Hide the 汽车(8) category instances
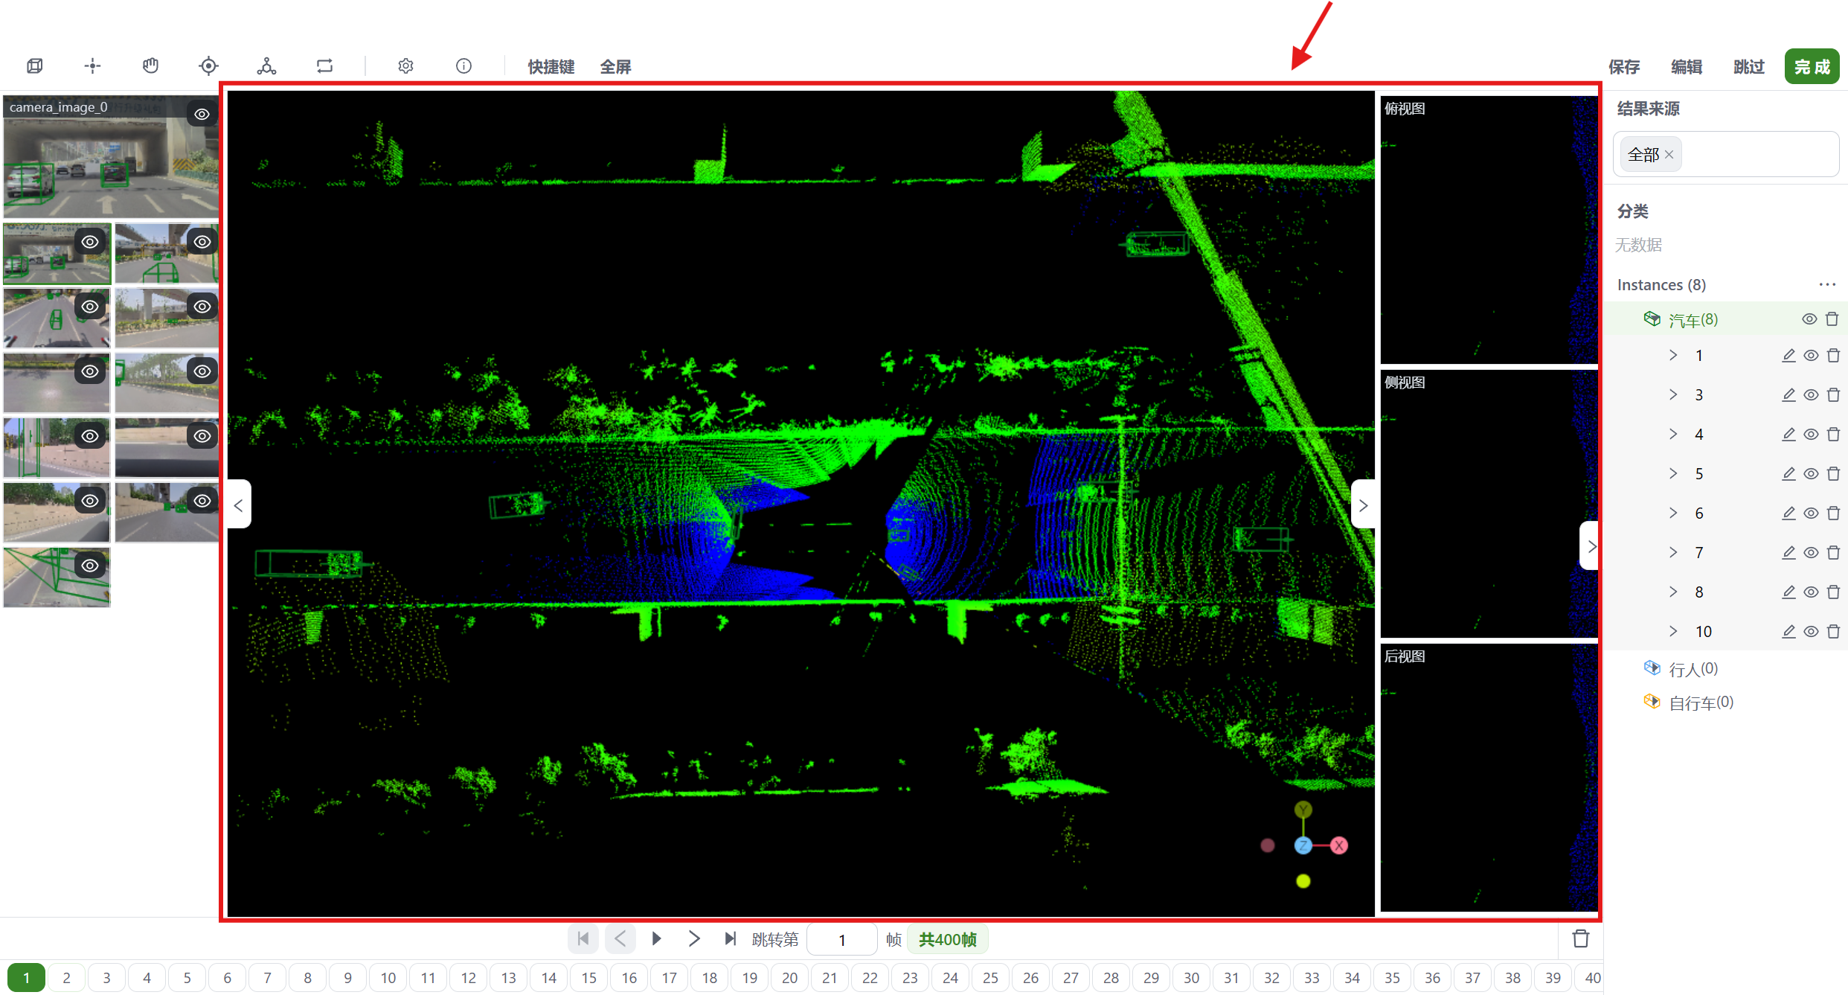 click(x=1809, y=319)
